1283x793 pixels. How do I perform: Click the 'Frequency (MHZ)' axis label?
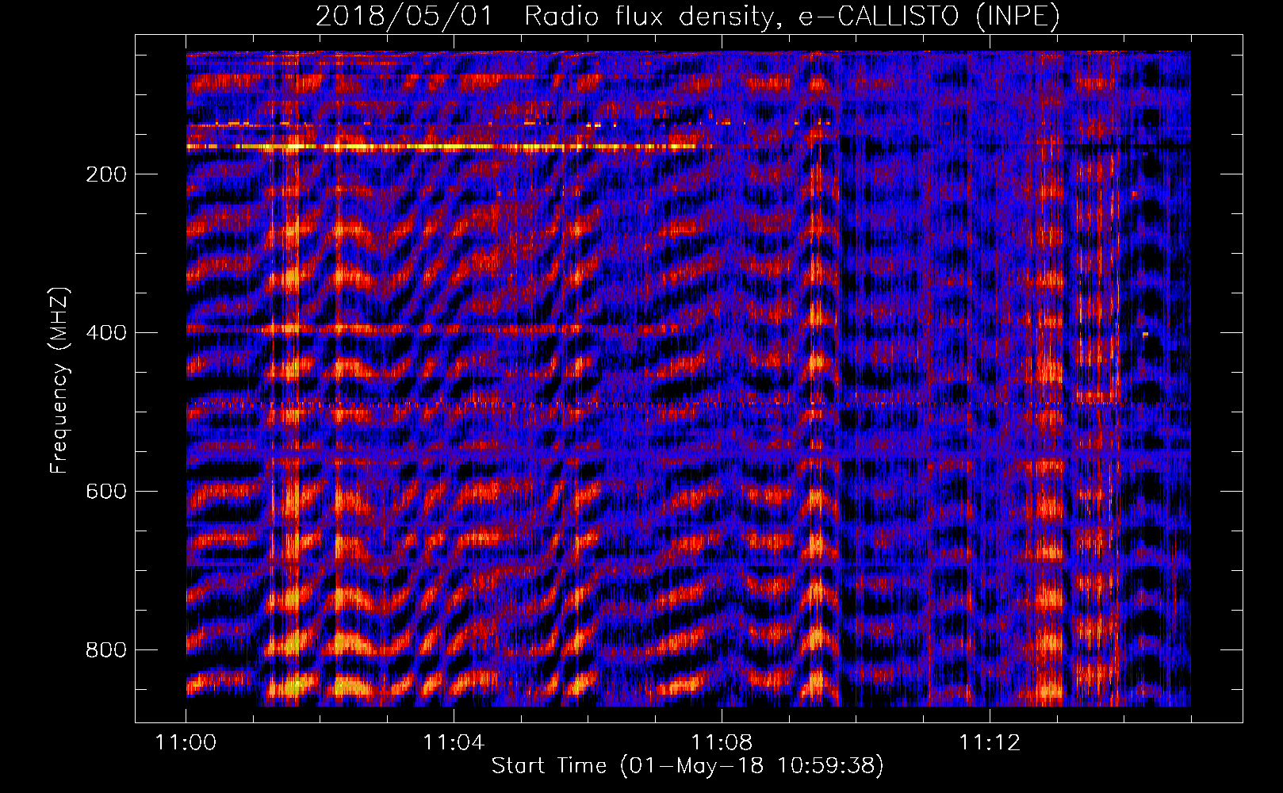point(59,381)
